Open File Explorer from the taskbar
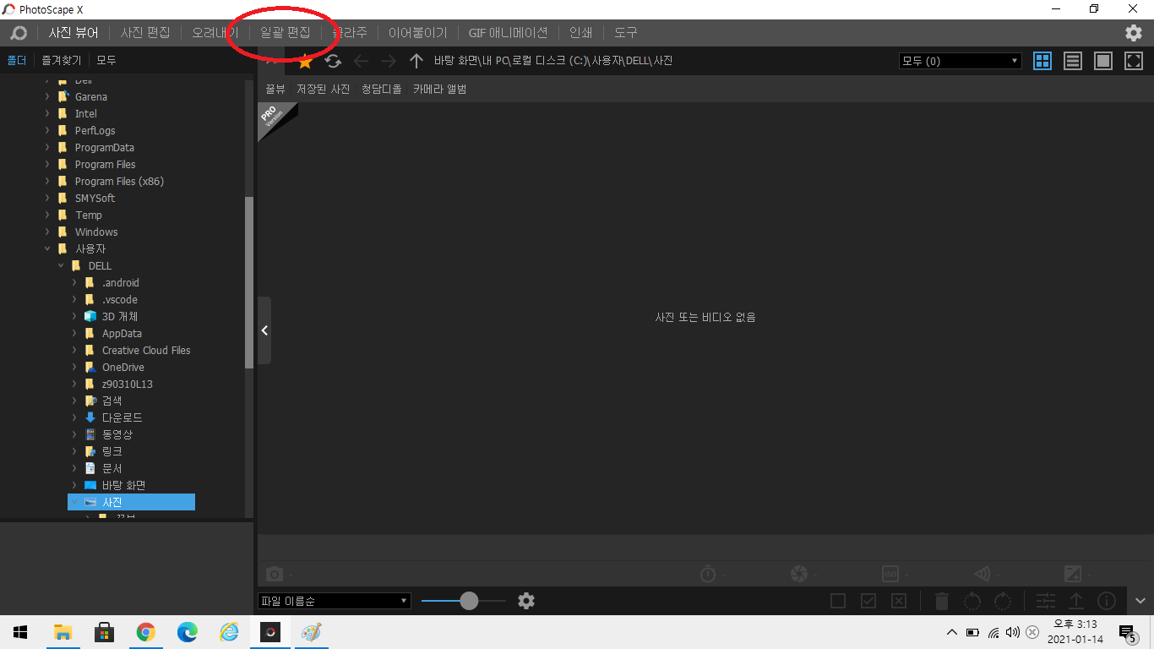 [63, 632]
